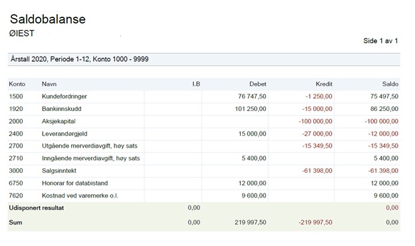Click Aksjekapital saldo value -100 000,00
415x246 pixels.
(x=381, y=121)
